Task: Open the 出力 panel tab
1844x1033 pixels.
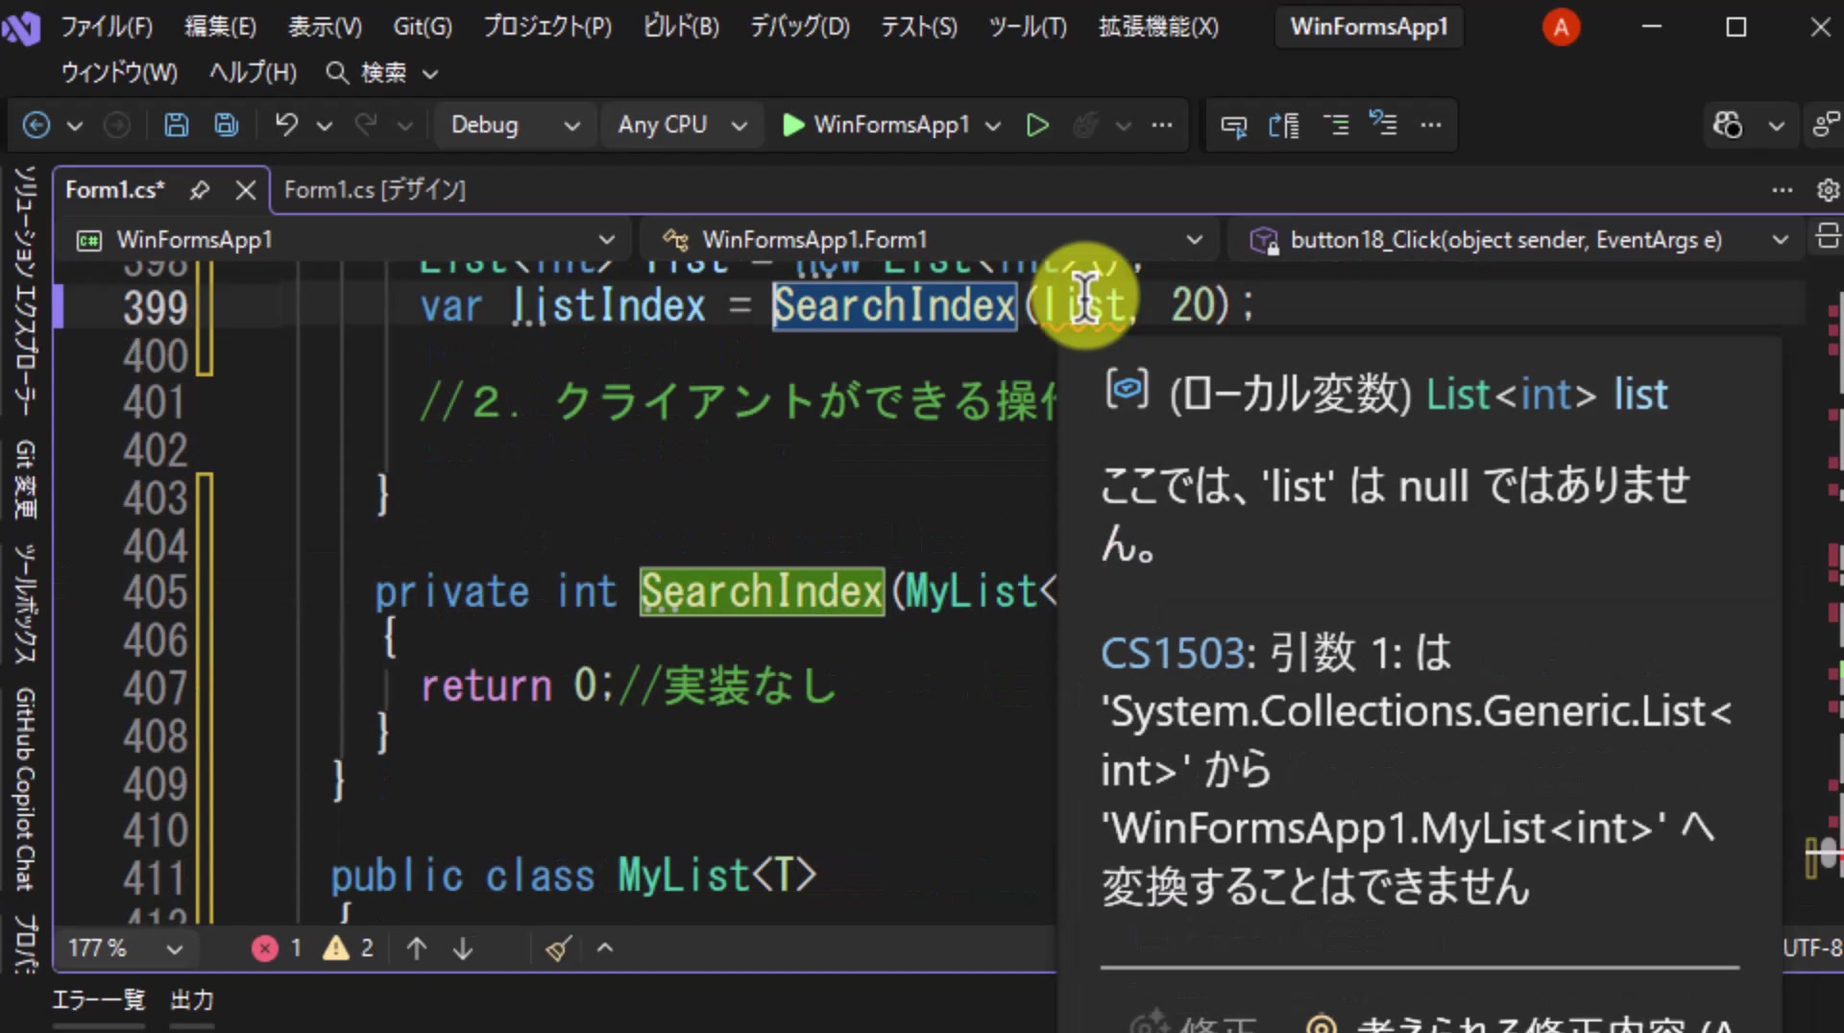Action: [x=192, y=1000]
